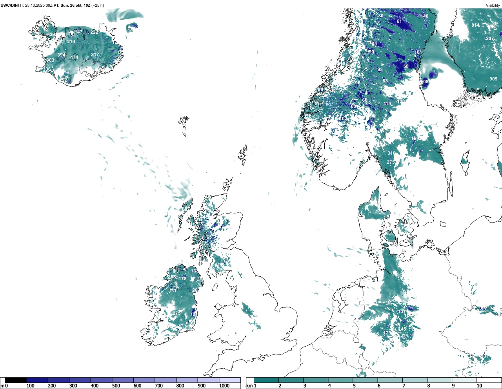Click the "61" value over Sweden
The image size is (502, 389).
399,21
